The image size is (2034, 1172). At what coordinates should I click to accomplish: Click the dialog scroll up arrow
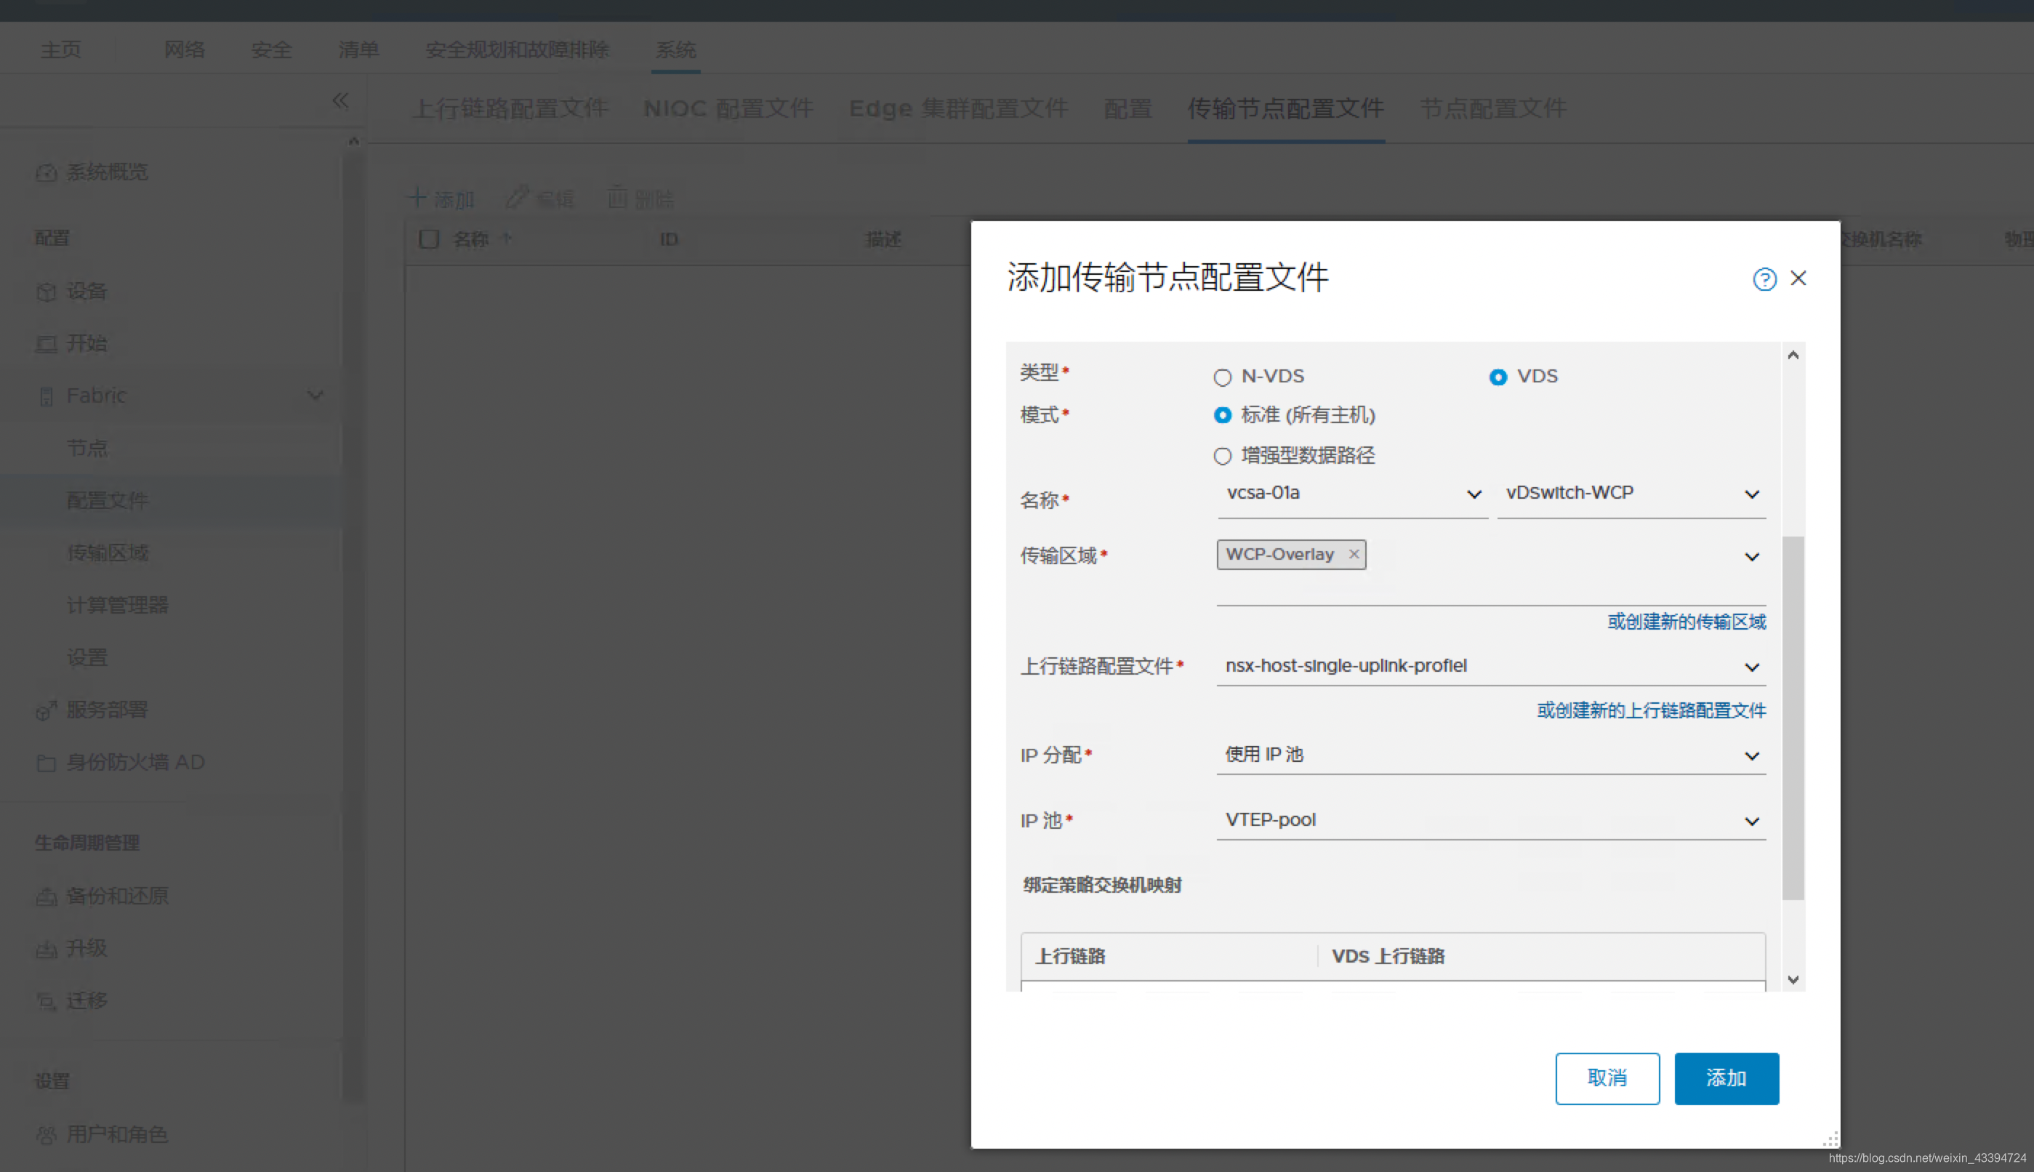click(x=1793, y=355)
